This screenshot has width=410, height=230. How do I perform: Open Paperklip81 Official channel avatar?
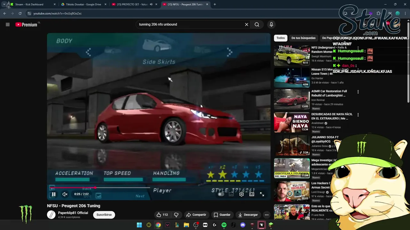pos(51,215)
